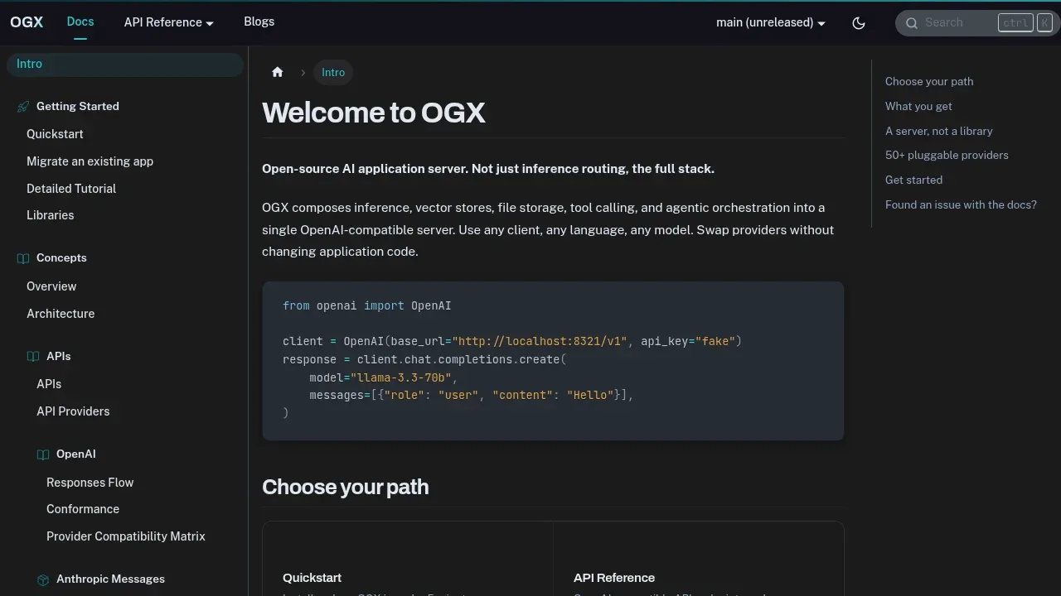Jump to Choose your path in contents
The width and height of the screenshot is (1061, 596).
[929, 81]
